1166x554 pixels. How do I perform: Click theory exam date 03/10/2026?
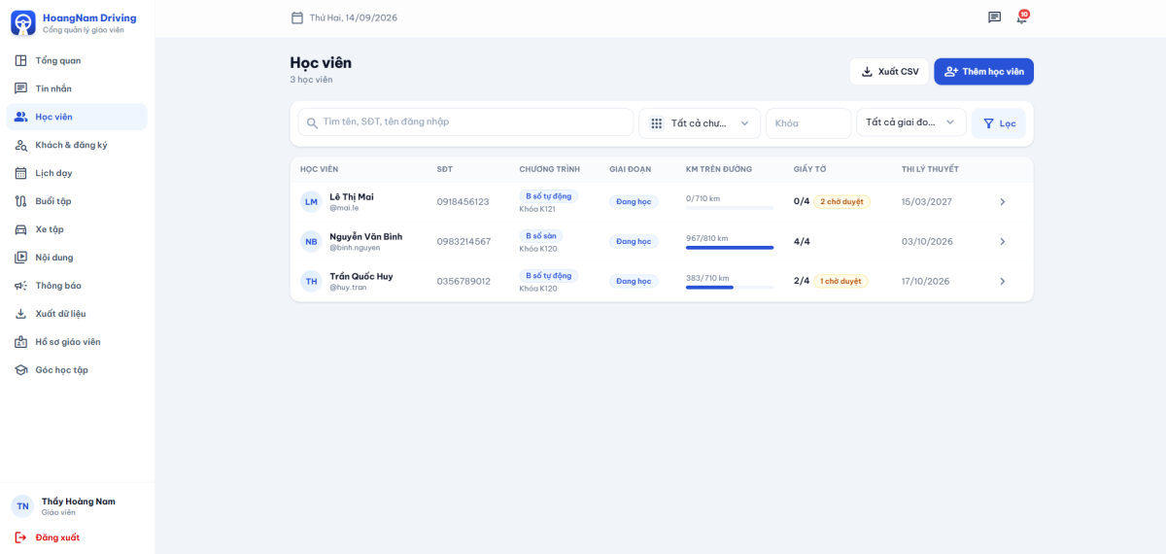(927, 242)
